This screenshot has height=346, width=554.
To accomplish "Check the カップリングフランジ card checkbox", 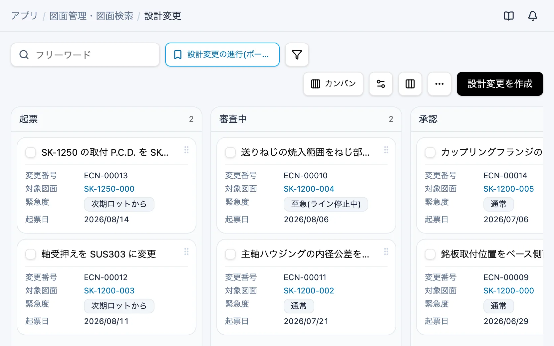I will point(430,152).
